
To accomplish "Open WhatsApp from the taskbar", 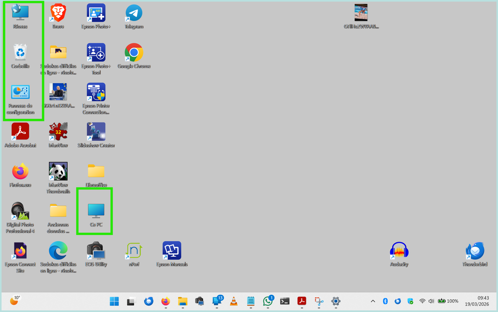I will point(268,301).
